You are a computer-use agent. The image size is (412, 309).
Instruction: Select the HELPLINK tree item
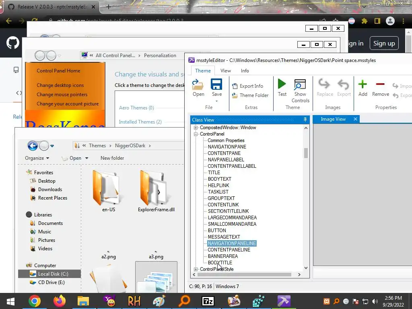point(218,185)
